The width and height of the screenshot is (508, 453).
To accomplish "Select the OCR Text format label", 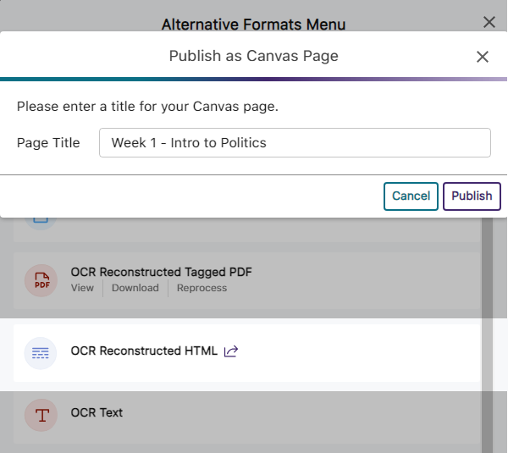I will [97, 412].
